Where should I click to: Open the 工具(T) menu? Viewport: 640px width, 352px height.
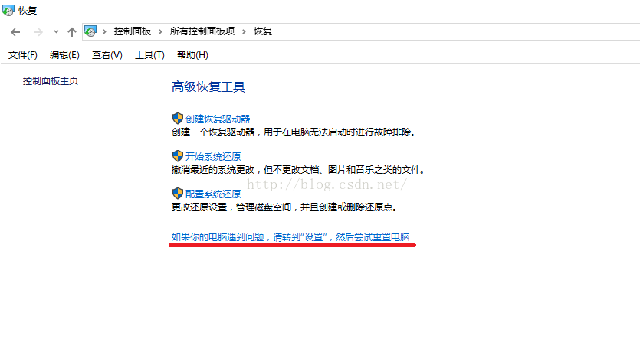point(149,55)
